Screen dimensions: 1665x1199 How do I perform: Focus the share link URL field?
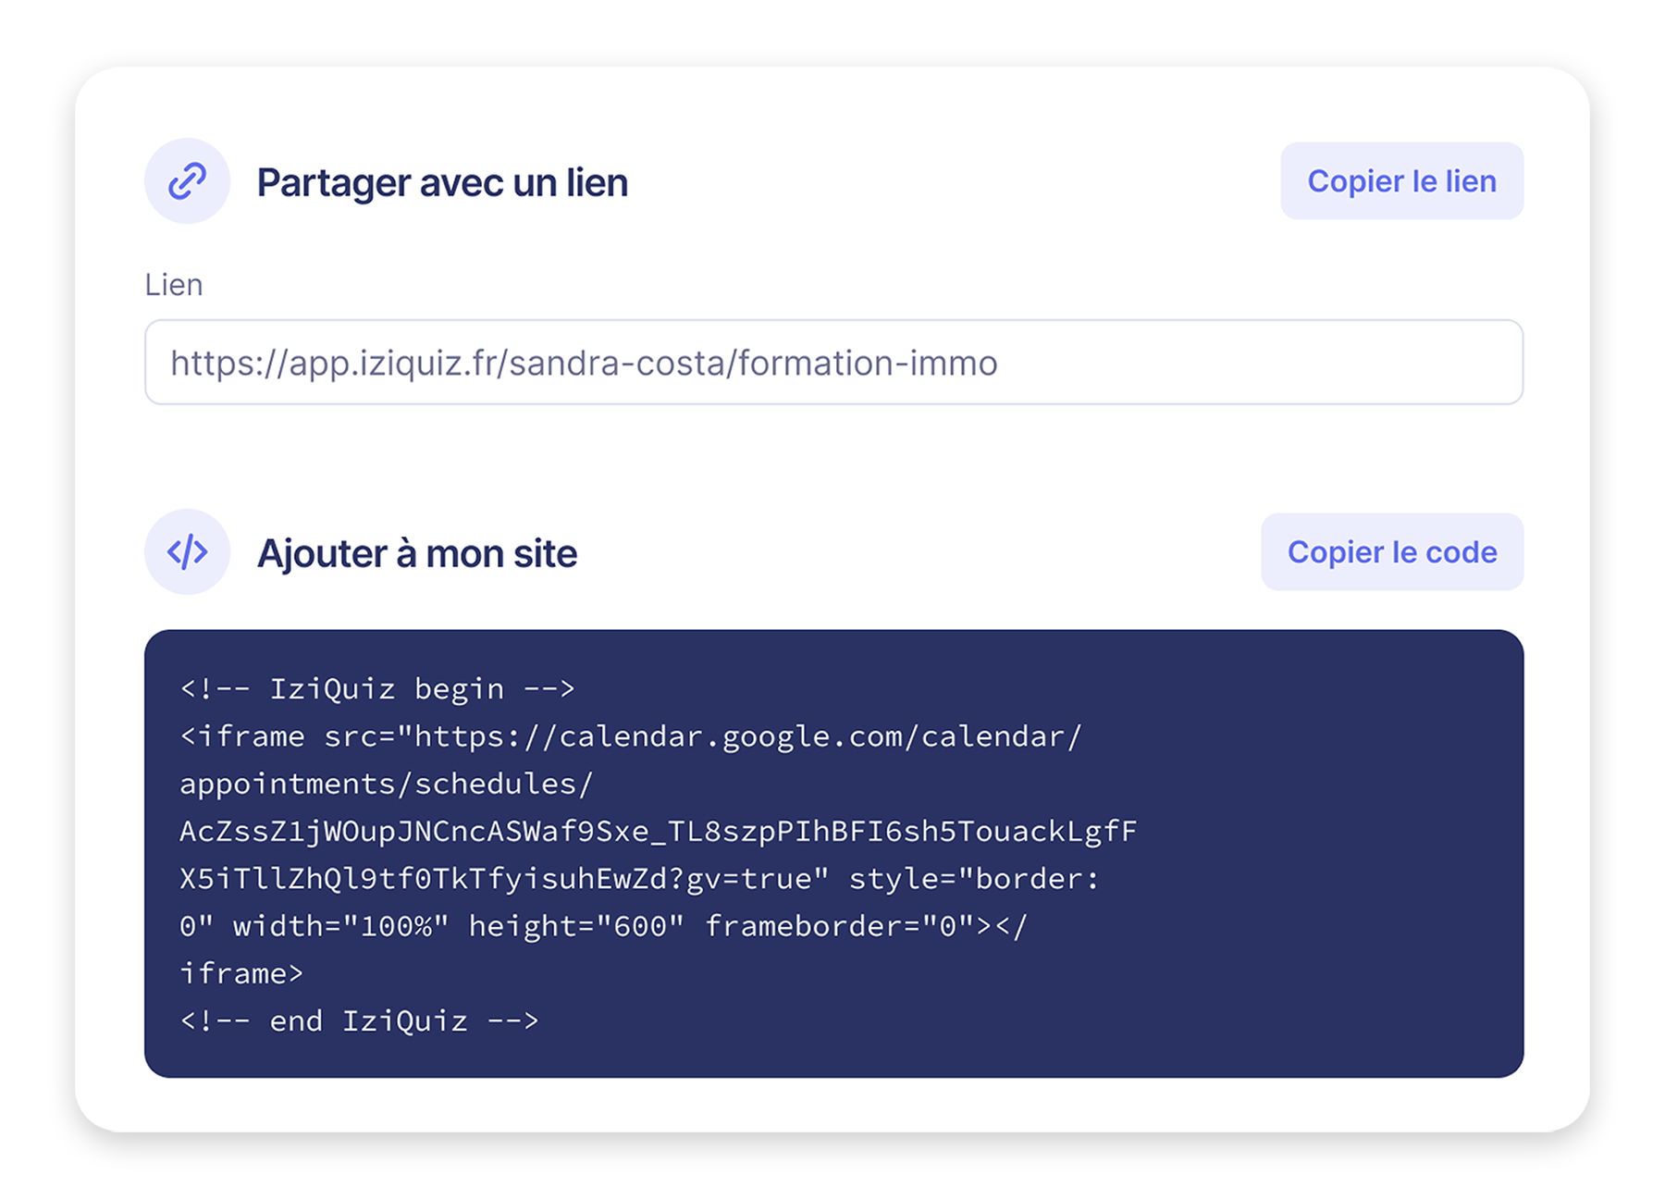pos(832,363)
